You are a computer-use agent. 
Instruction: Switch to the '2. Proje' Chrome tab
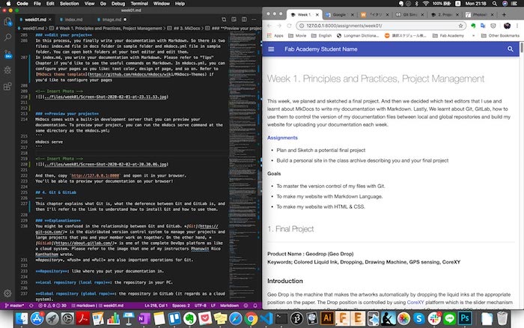coord(445,15)
